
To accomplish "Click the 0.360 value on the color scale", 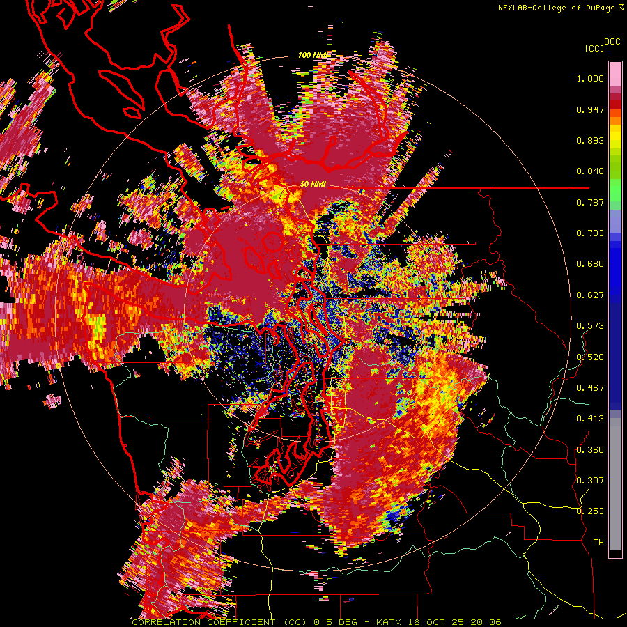I will click(x=590, y=450).
